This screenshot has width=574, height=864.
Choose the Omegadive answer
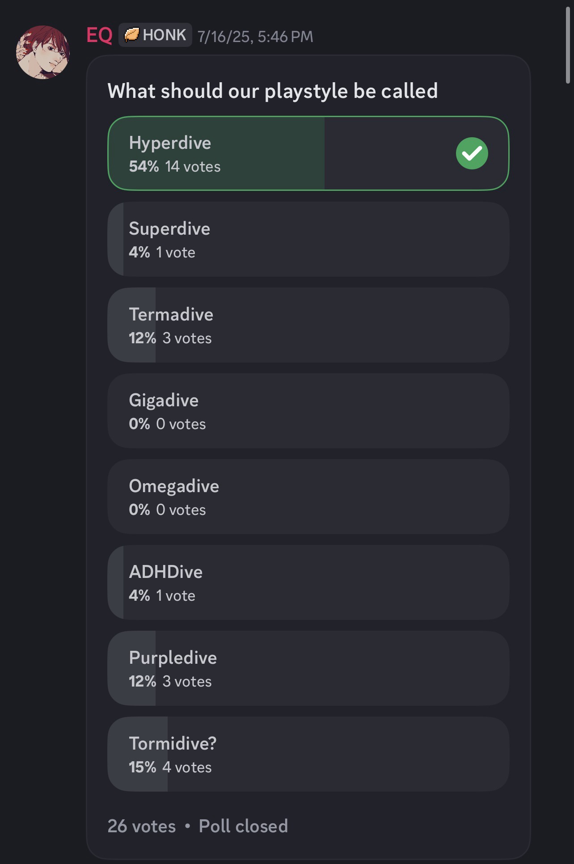coord(308,497)
